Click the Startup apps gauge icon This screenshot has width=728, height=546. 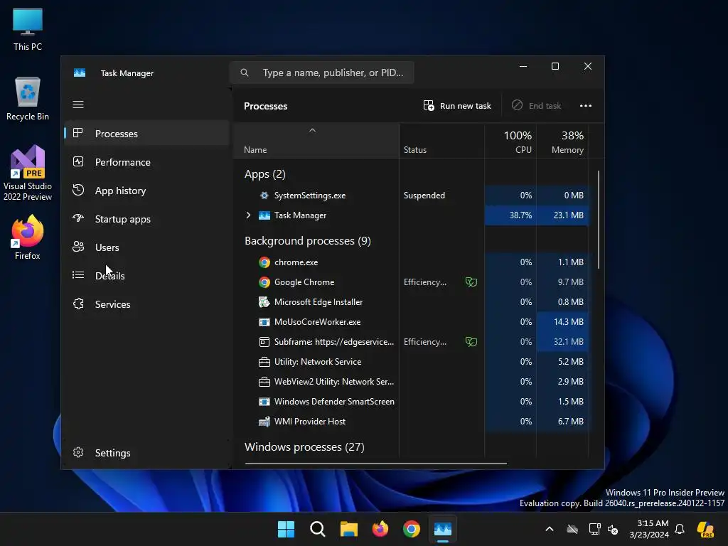click(x=78, y=218)
